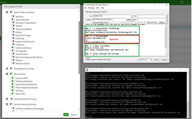Check the Copy self, local checkbox
Viewport: 192px width, 119px height.
point(146,22)
